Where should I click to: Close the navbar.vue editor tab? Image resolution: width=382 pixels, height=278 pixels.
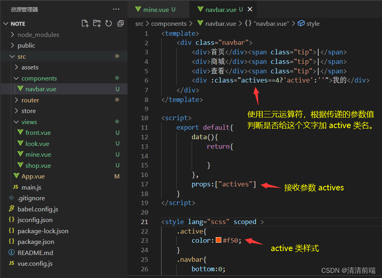250,9
